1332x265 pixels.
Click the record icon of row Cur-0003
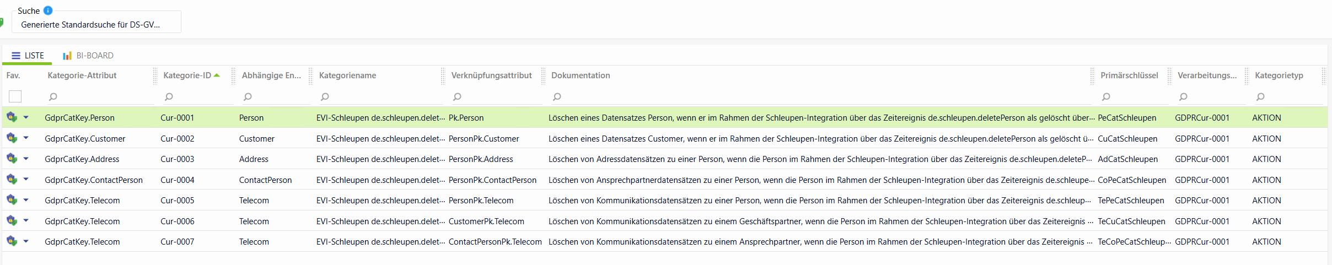[12, 158]
